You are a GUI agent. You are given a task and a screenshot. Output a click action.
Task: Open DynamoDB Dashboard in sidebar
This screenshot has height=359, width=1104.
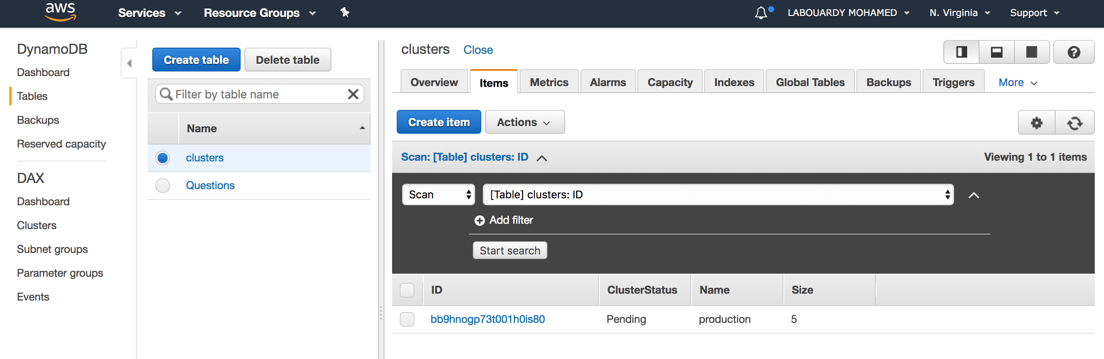tap(43, 72)
